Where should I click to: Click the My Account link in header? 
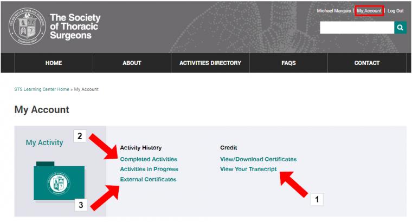click(x=369, y=11)
